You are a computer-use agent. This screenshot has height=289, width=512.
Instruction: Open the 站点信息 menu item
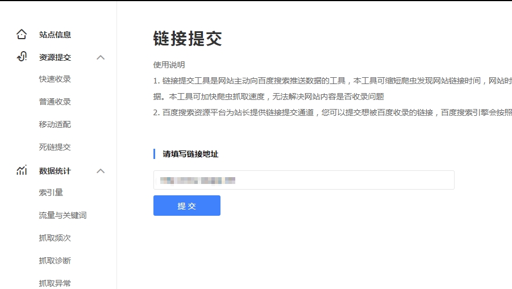coord(55,35)
